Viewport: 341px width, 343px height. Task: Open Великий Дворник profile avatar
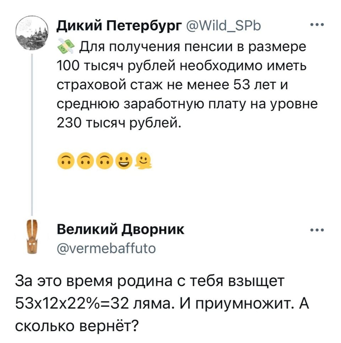31,236
